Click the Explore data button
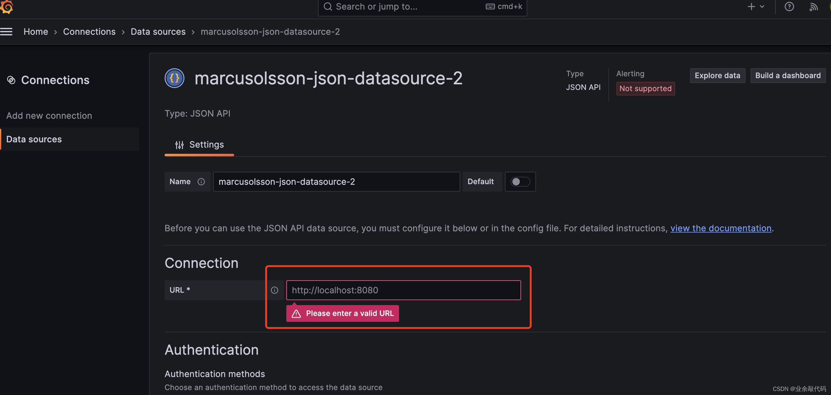Screen dimensions: 831x395 (x=717, y=75)
